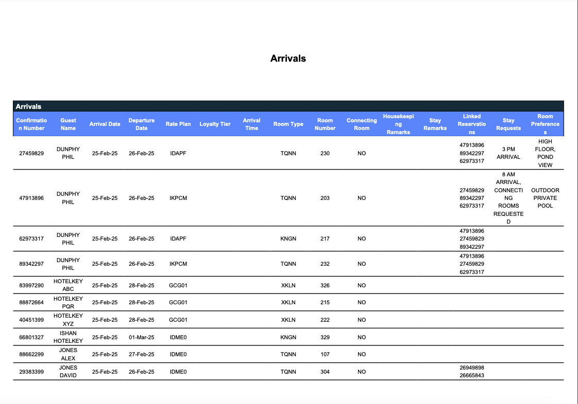Click the Departure Date column header
578x404 pixels.
pos(142,123)
